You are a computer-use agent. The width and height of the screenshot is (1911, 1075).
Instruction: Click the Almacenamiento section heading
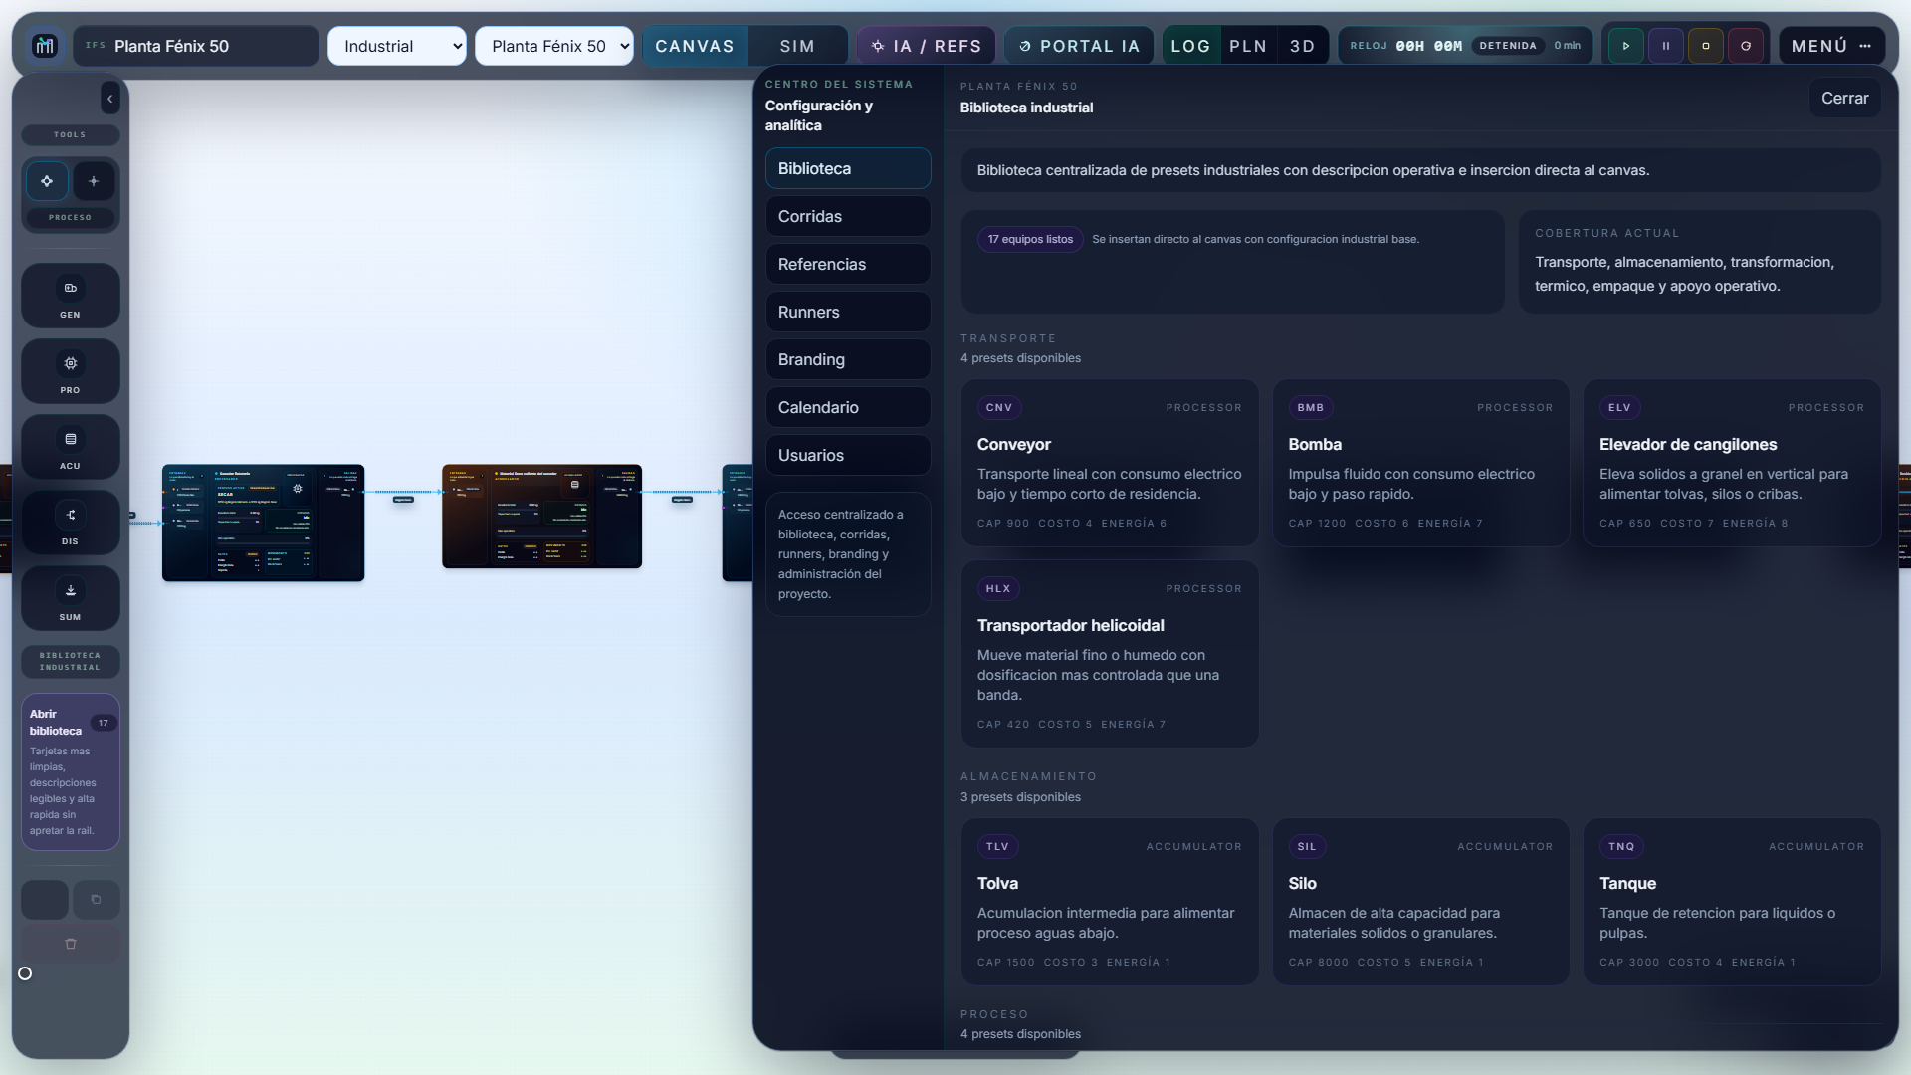(x=1028, y=776)
